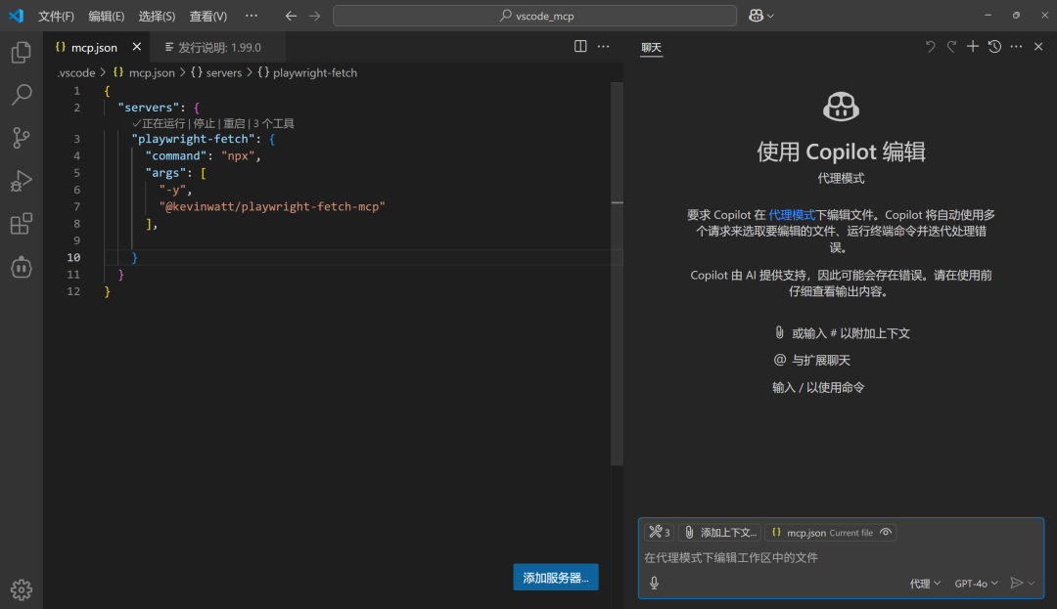Click .vscode in the breadcrumb
The image size is (1057, 609).
click(x=76, y=72)
